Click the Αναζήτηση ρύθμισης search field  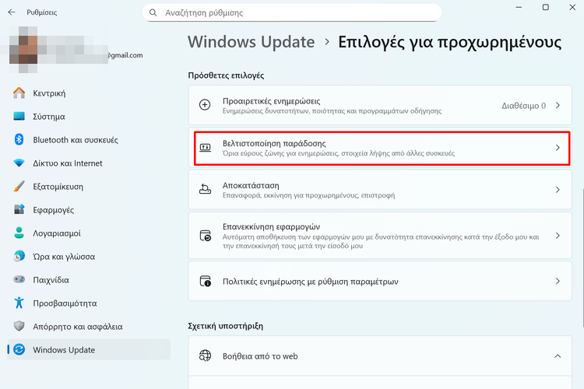click(296, 13)
